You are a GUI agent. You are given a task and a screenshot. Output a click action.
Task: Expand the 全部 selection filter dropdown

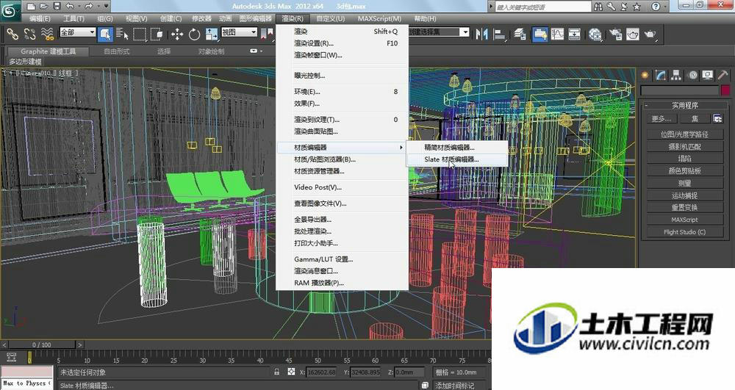(x=92, y=32)
